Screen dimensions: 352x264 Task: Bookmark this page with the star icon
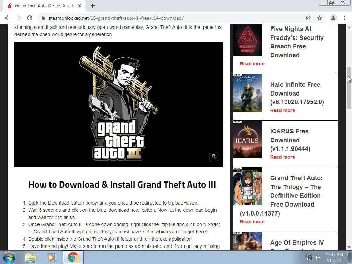point(320,18)
